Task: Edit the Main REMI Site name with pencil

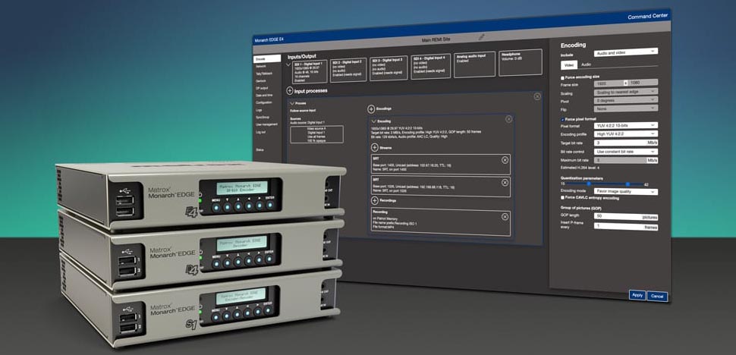Action: tap(481, 36)
